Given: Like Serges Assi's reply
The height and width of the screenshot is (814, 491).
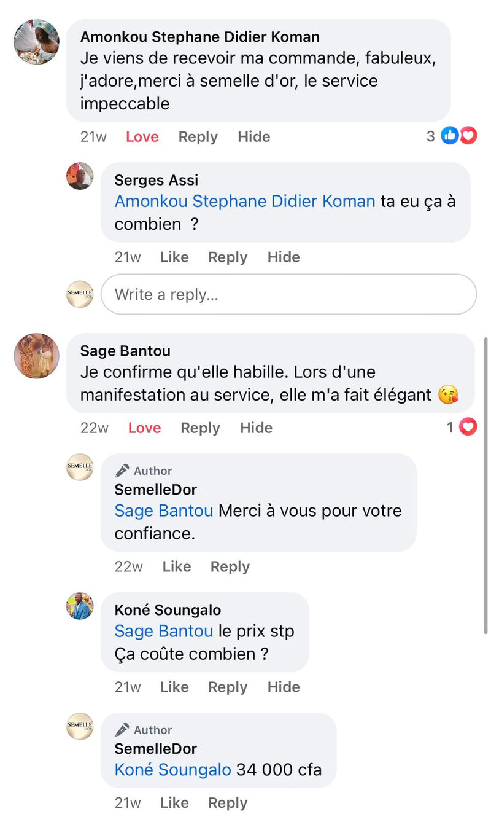Looking at the screenshot, I should pos(174,257).
